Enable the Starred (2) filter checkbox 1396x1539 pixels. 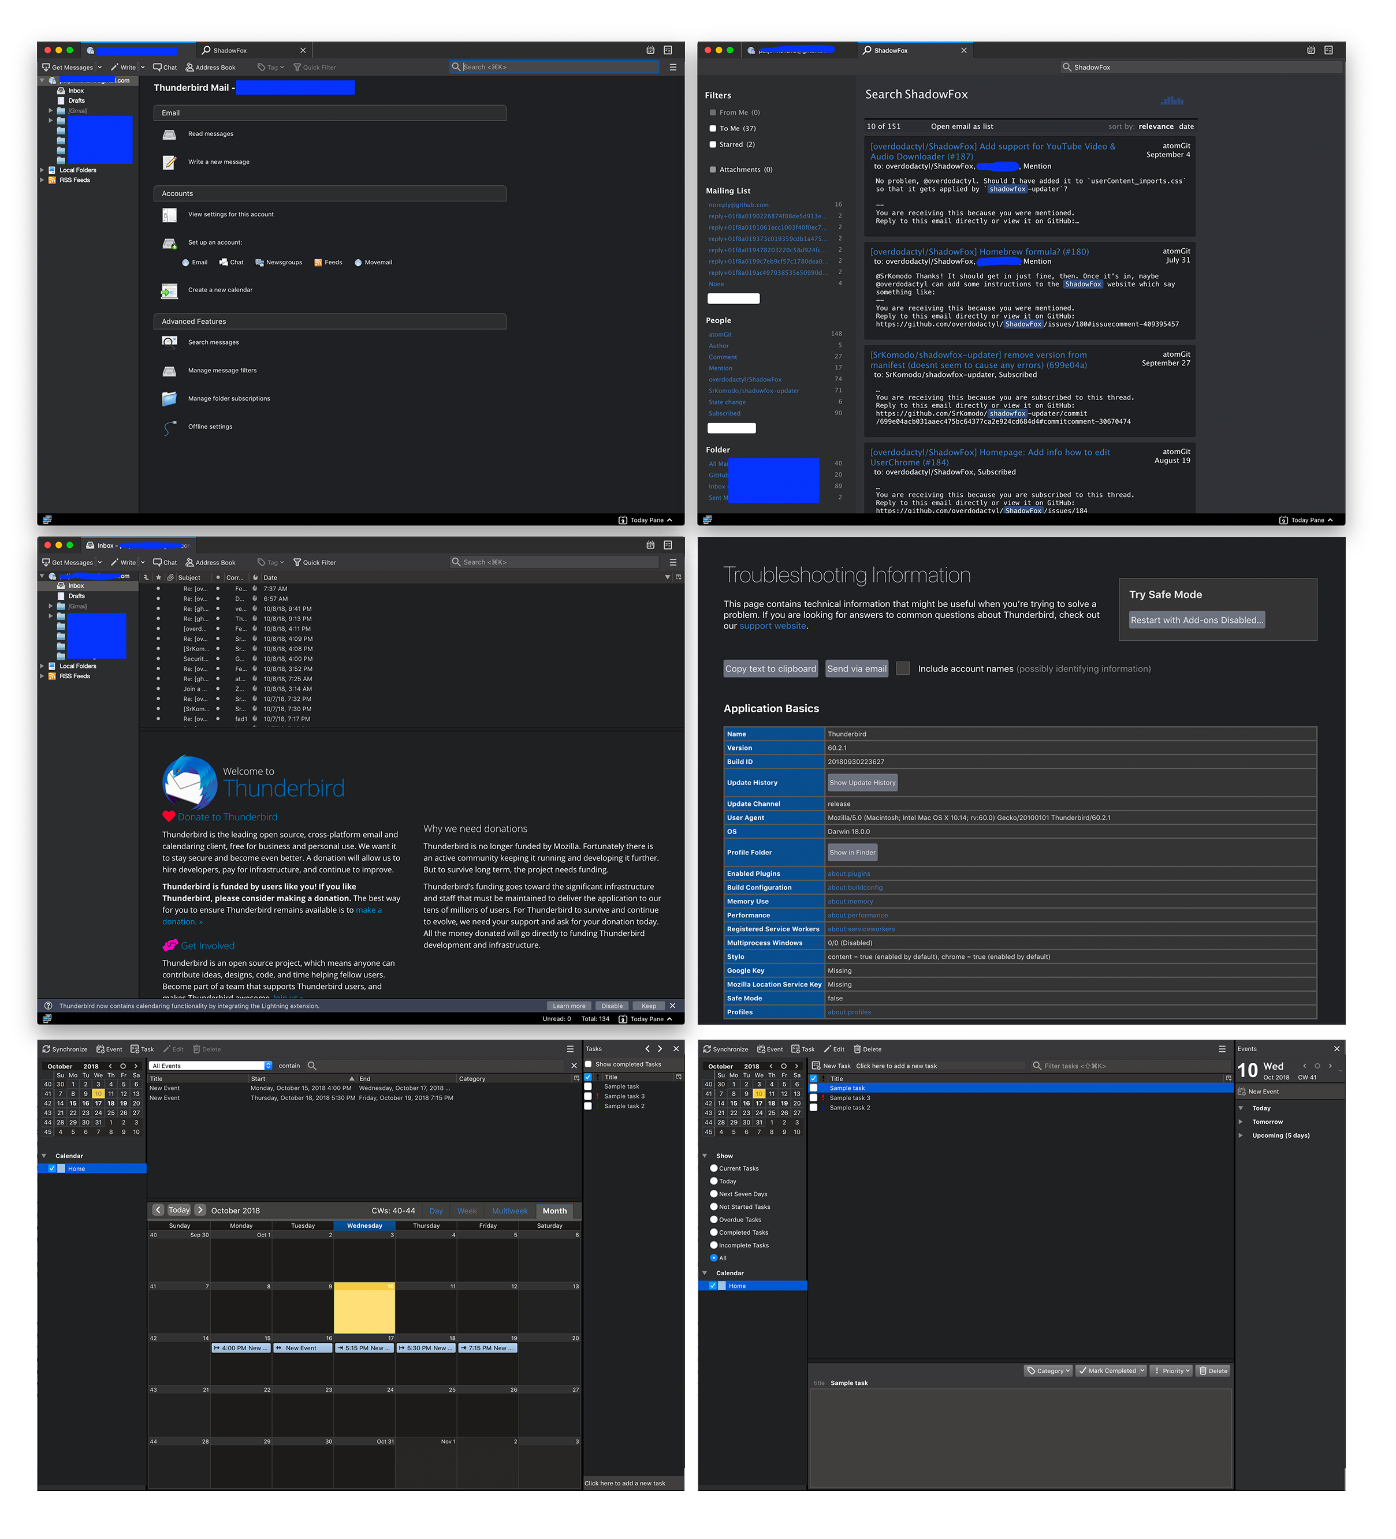(x=713, y=144)
